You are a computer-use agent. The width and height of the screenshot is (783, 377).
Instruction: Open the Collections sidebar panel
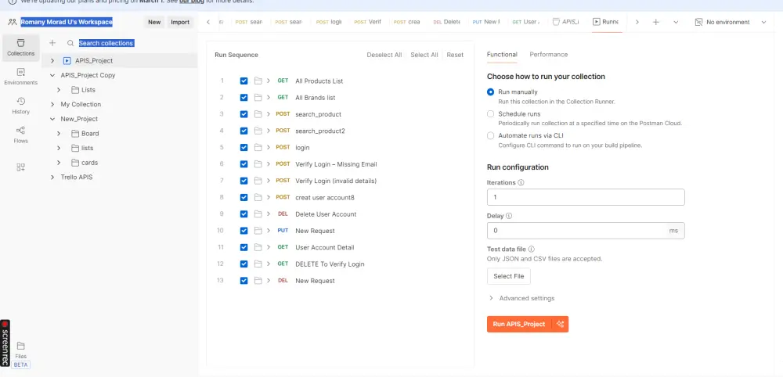pyautogui.click(x=20, y=48)
